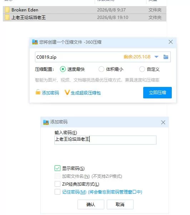Select the 自定义 compression option
Viewport: 190px width, 215px height.
(142, 69)
